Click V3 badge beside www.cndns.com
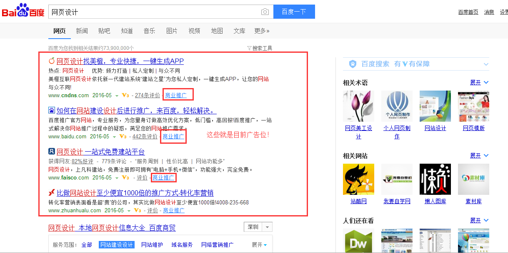The image size is (508, 253). 125,95
